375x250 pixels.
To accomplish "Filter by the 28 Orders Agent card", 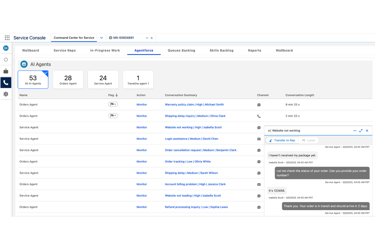I will pyautogui.click(x=68, y=80).
